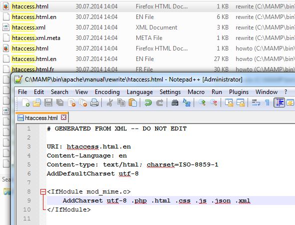Open the ? help menu
The image size is (295, 225).
[x=286, y=92]
